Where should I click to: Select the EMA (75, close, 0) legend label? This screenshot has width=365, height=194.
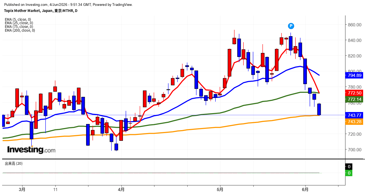[x=19, y=27]
